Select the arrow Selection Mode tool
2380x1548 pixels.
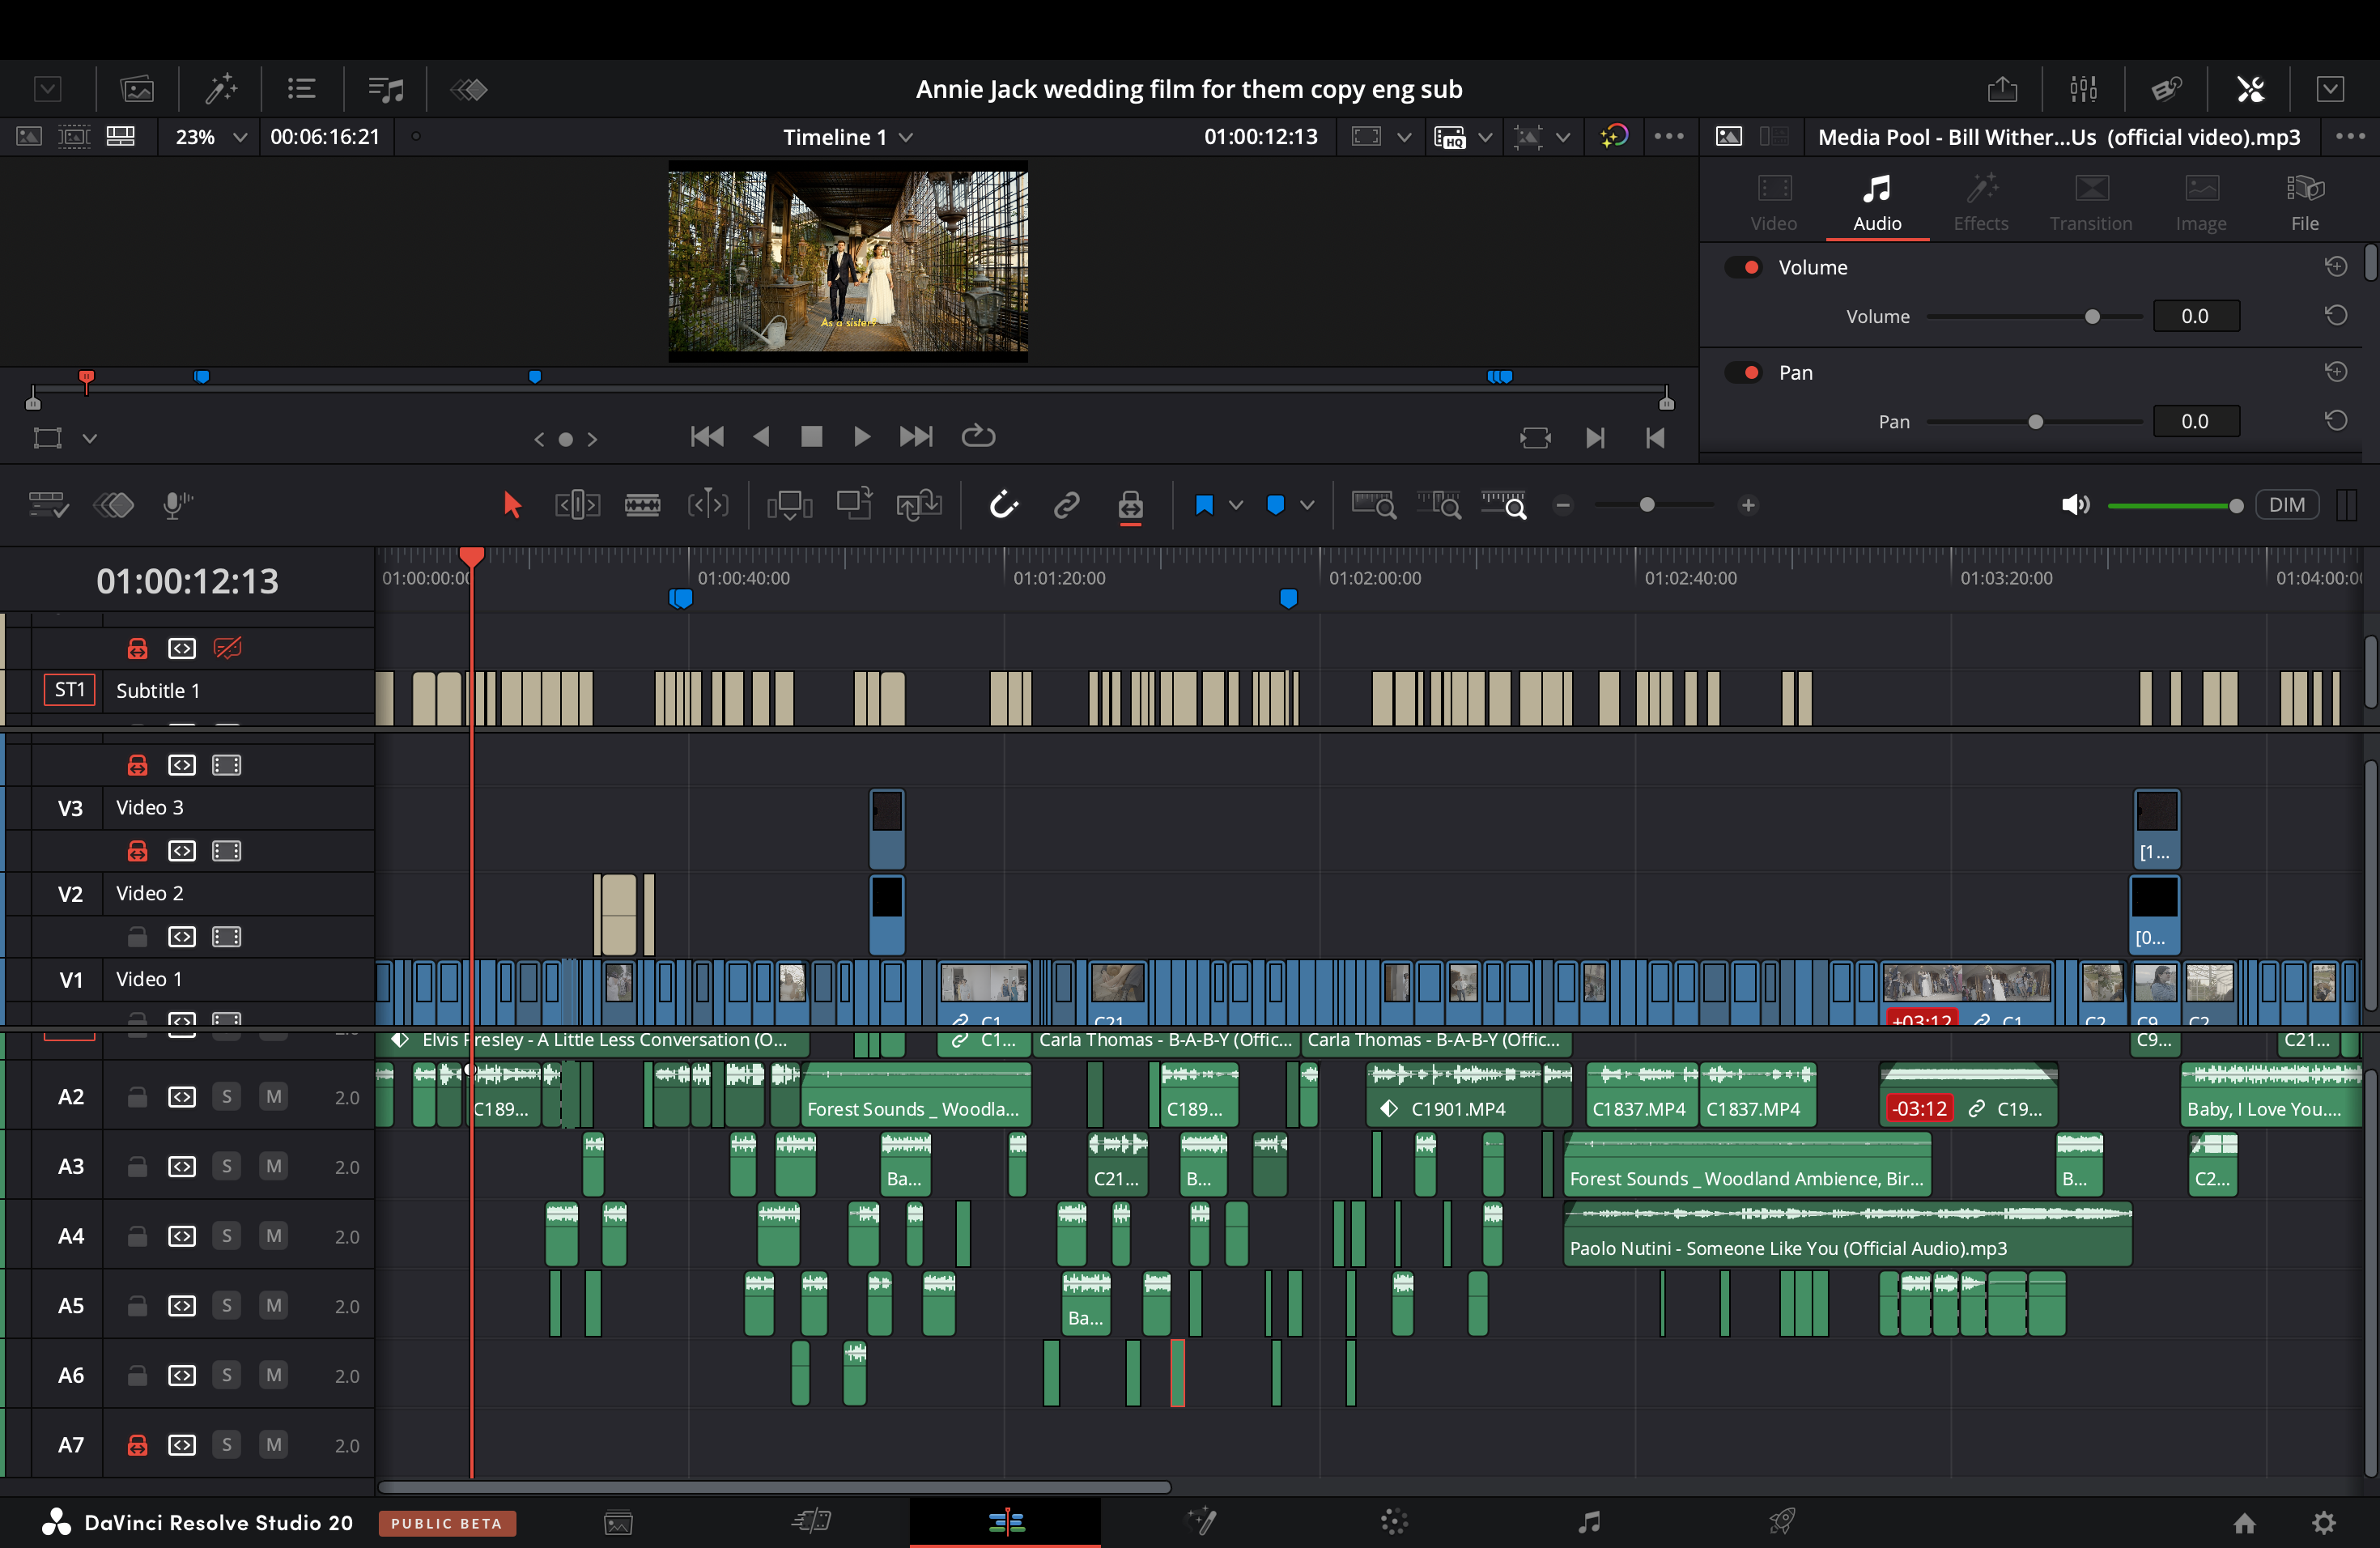(512, 505)
